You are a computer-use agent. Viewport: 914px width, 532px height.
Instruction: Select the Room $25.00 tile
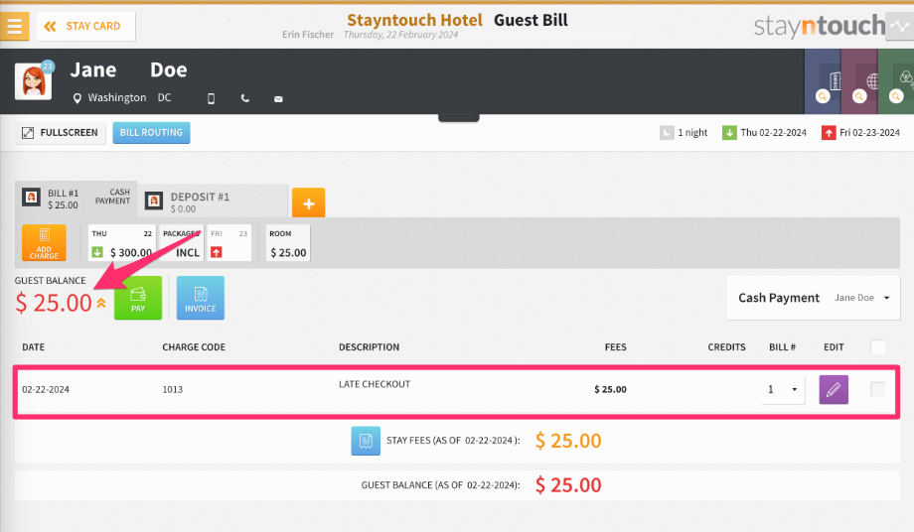tap(288, 243)
